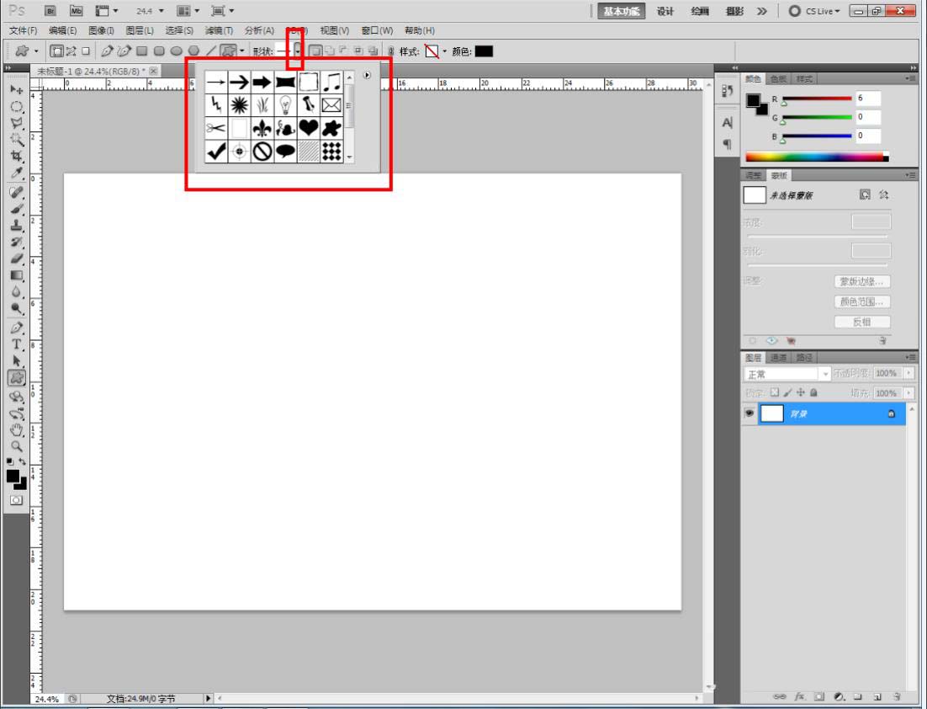
Task: Select the Path Selection tool
Action: 17,361
